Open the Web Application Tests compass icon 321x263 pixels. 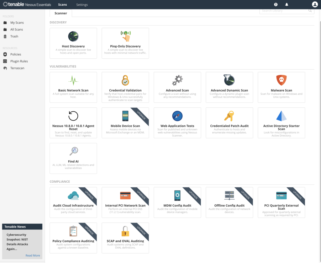pyautogui.click(x=177, y=116)
